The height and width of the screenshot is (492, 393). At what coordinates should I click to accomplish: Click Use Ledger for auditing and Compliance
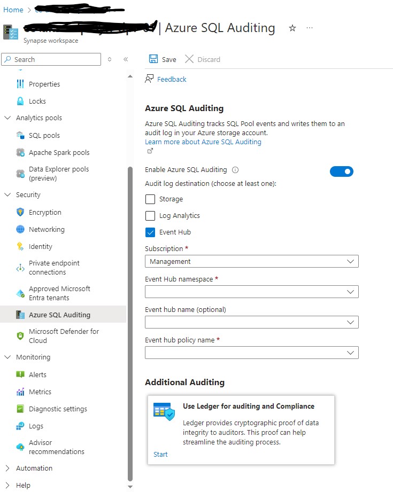(249, 406)
